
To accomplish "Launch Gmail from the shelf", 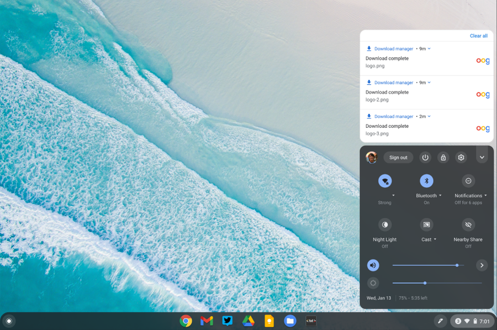I will (x=207, y=321).
